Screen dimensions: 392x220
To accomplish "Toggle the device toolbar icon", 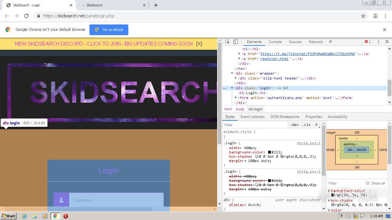I will point(236,42).
